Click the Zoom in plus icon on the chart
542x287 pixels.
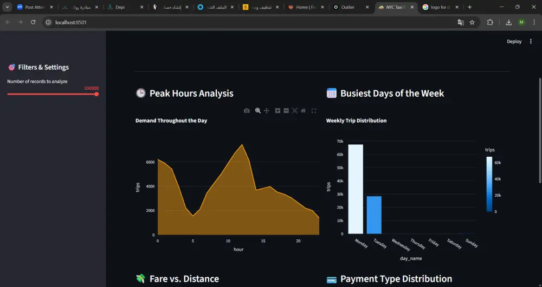pos(278,111)
